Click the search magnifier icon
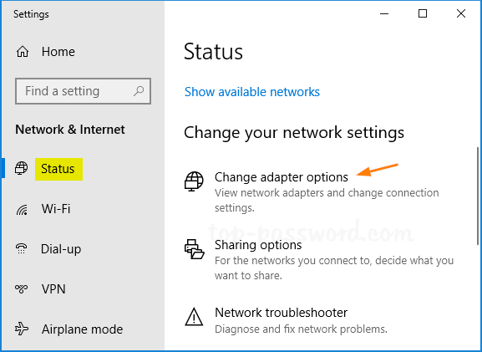Image resolution: width=482 pixels, height=352 pixels. [139, 91]
